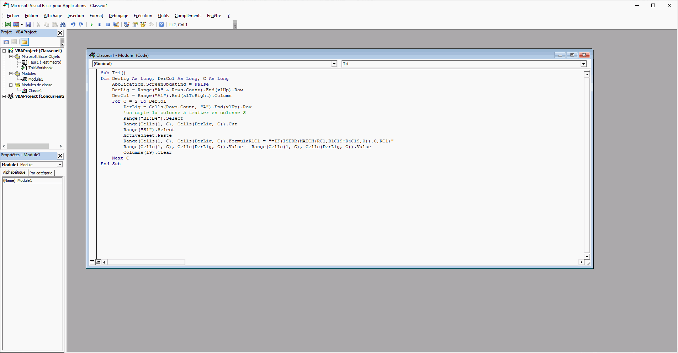Screen dimensions: 678x353
Task: Click the Excel view icon in toolbar
Action: tap(7, 25)
